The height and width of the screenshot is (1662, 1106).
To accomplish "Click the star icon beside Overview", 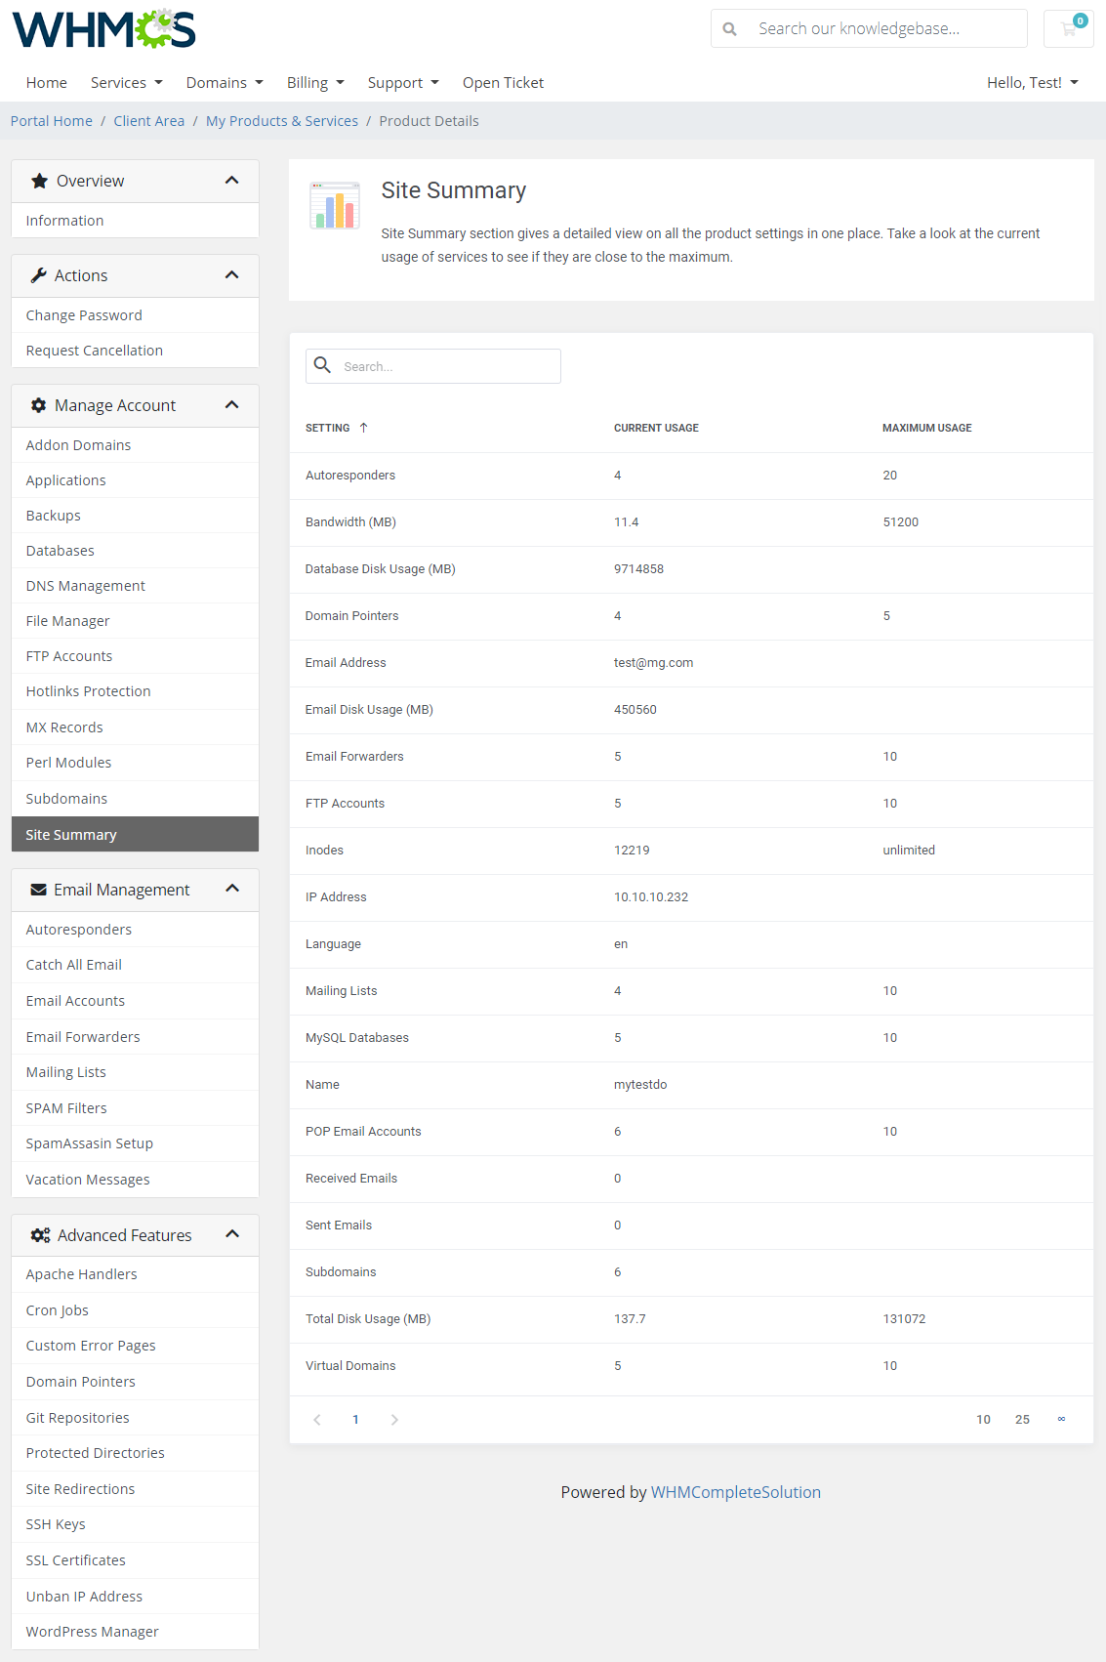I will click(39, 180).
